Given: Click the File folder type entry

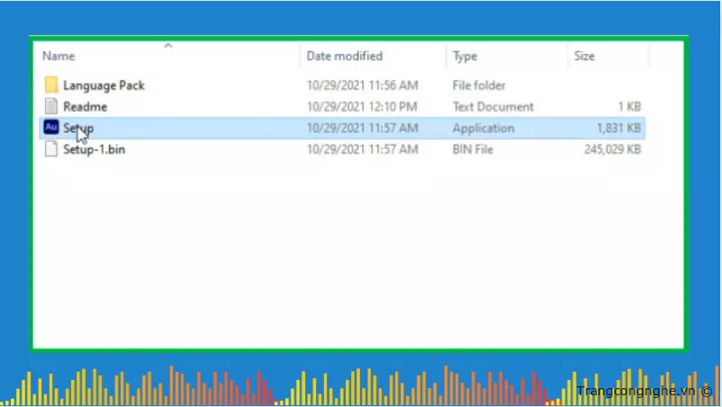Looking at the screenshot, I should pyautogui.click(x=479, y=85).
